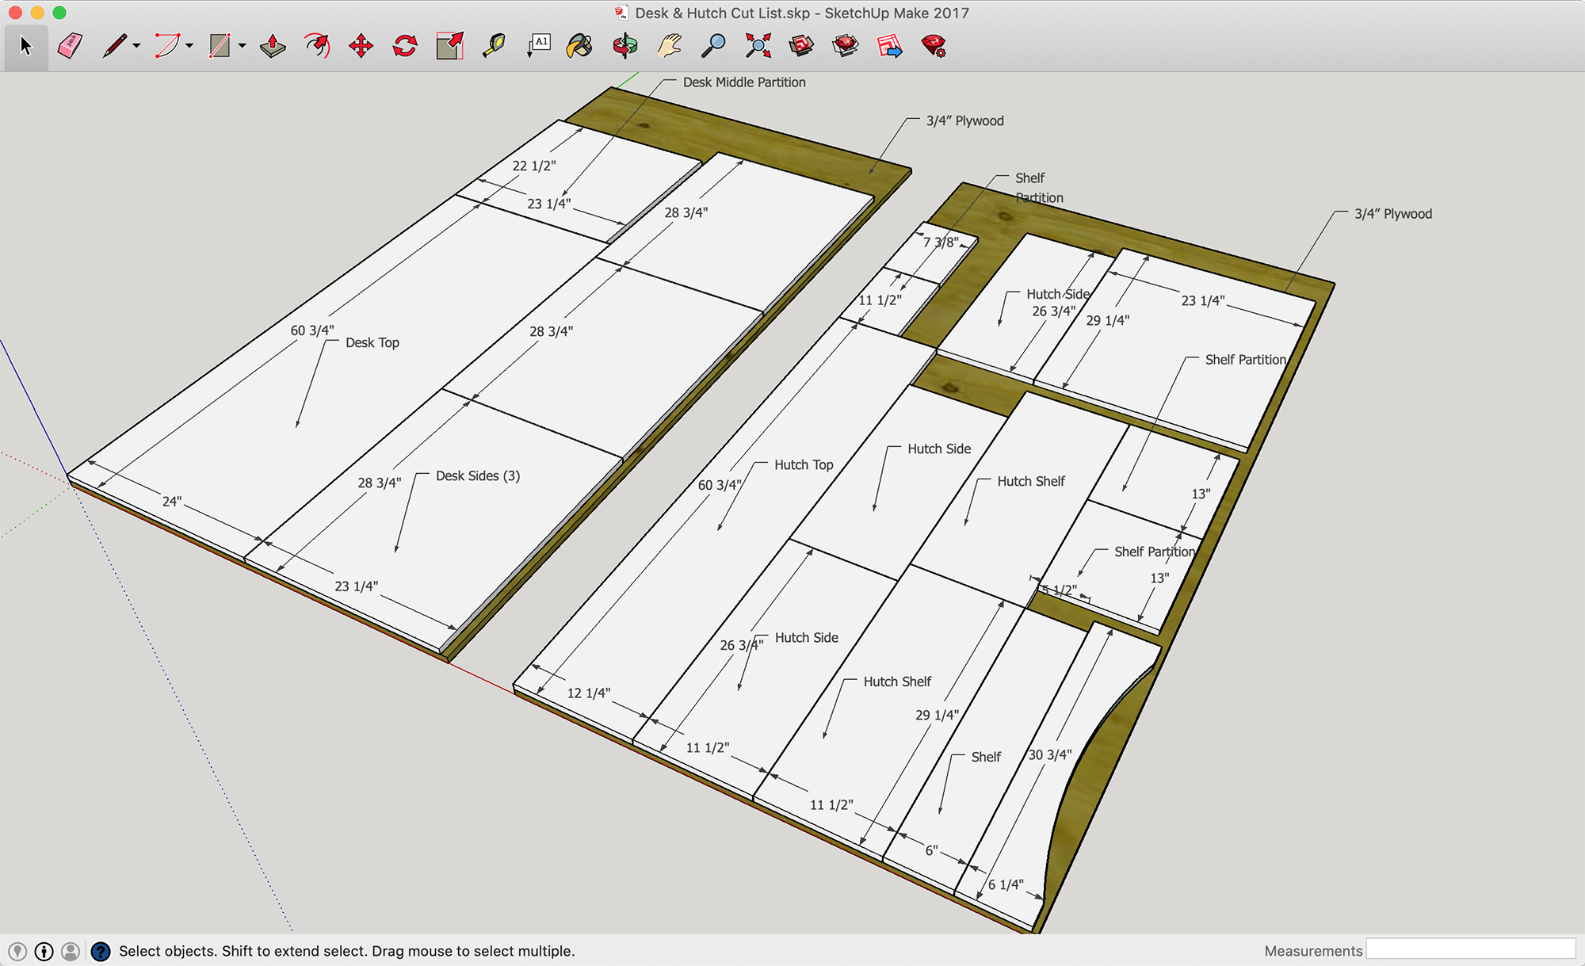Select the '30 3/4"' dimension text
This screenshot has height=966, width=1585.
pos(1050,754)
